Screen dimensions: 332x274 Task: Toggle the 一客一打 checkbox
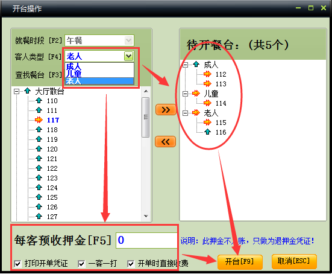[81, 264]
